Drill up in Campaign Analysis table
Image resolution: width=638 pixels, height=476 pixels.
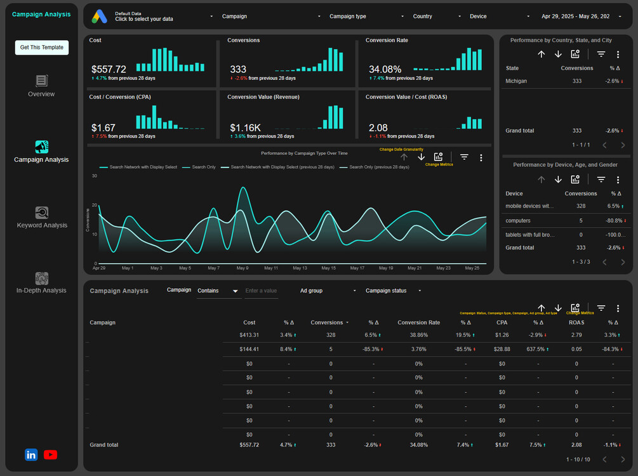click(x=541, y=308)
